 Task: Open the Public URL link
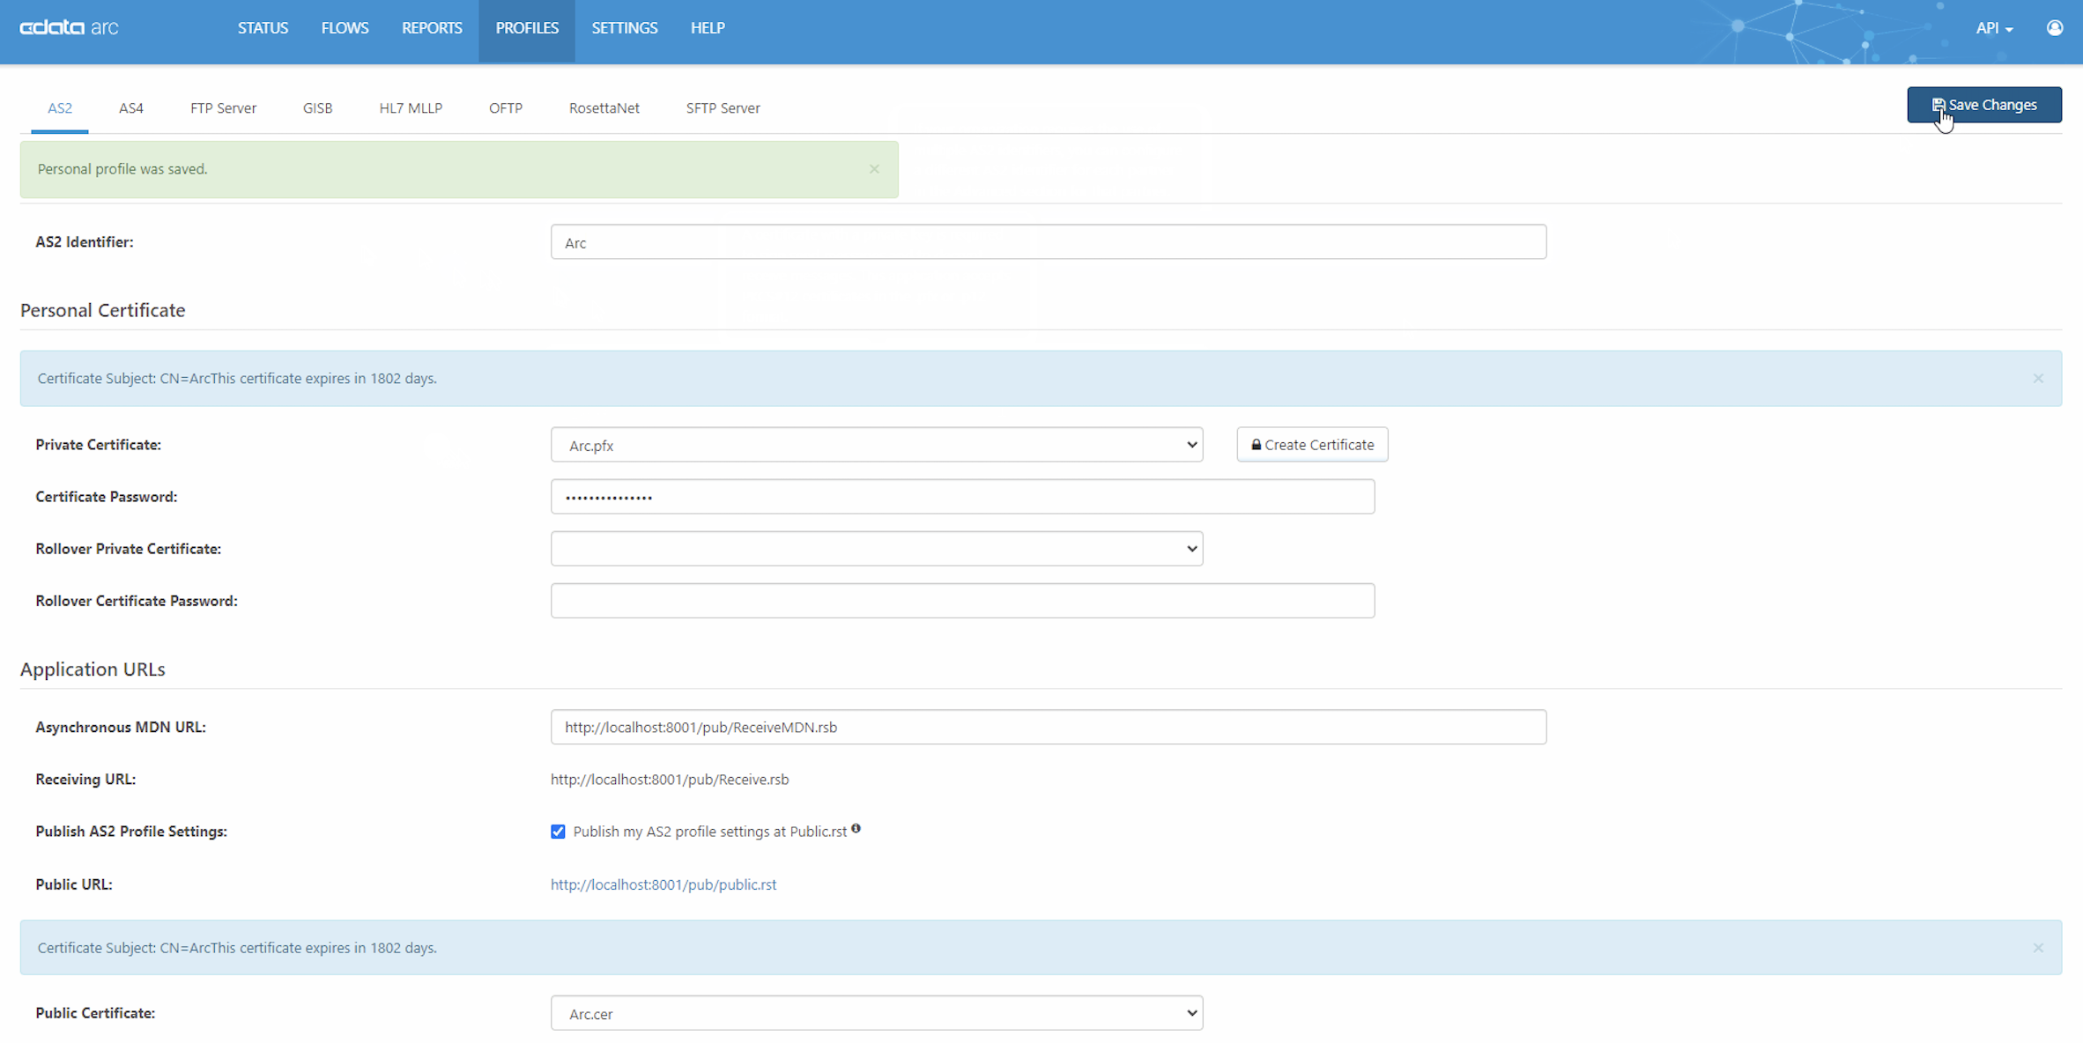(663, 884)
